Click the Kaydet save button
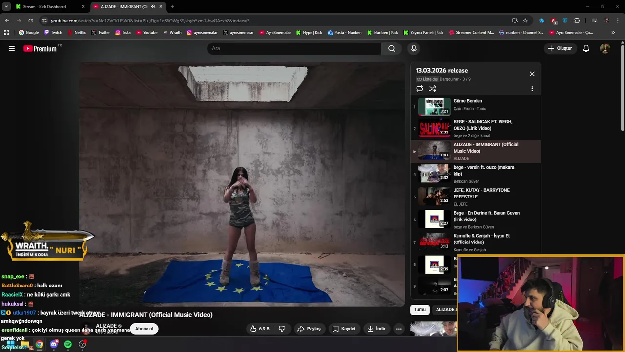Screen dimensions: 625x352 (344, 329)
